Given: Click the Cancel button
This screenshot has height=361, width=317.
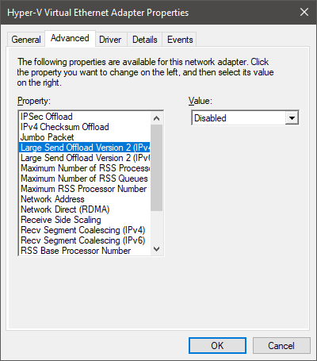Looking at the screenshot, I should pyautogui.click(x=281, y=345).
